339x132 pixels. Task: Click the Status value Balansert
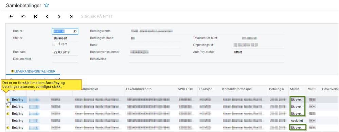pos(60,38)
